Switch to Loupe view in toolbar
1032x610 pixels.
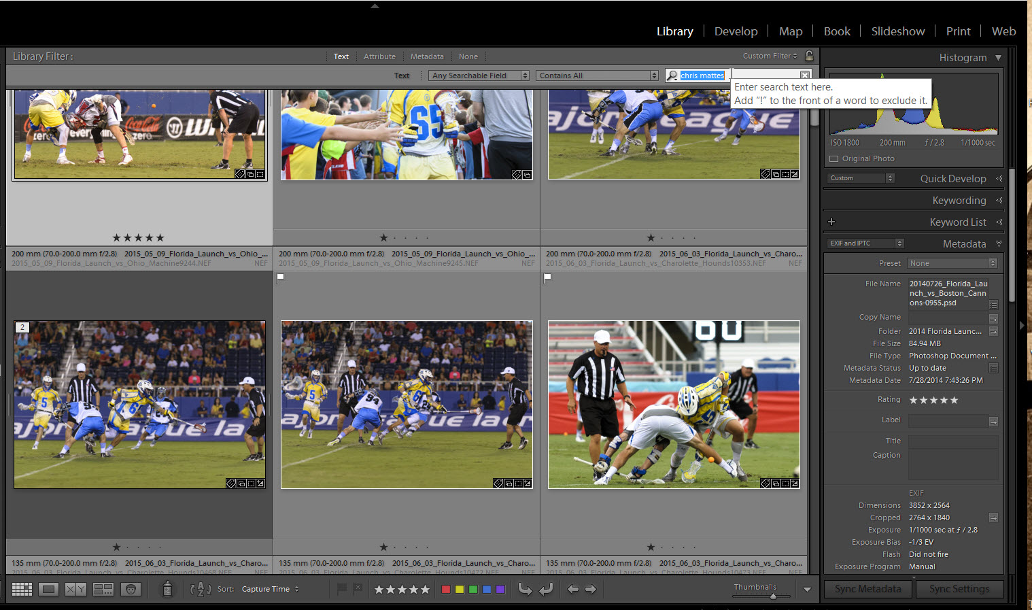pos(48,589)
